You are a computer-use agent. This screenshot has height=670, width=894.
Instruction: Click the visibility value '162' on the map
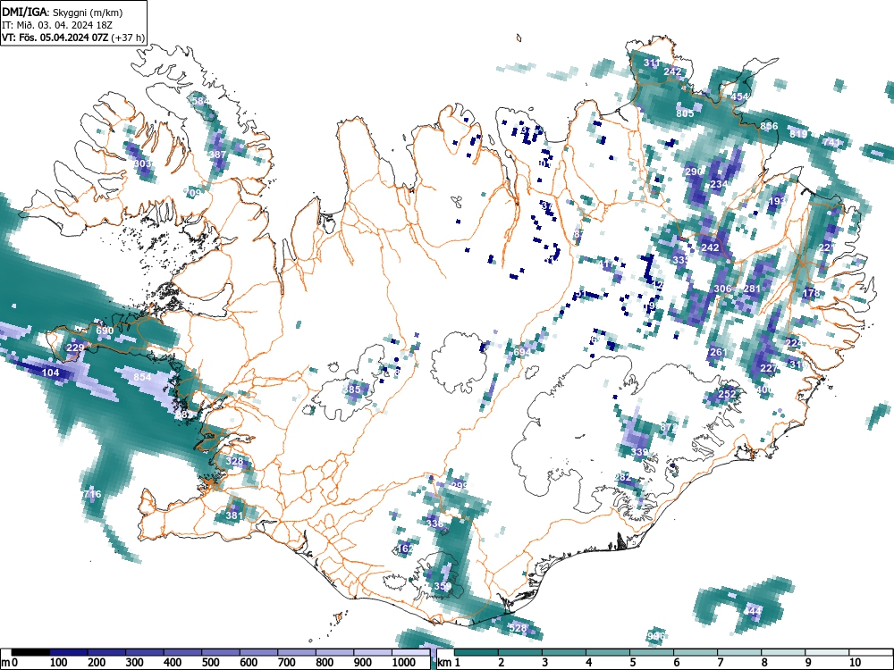coord(405,549)
